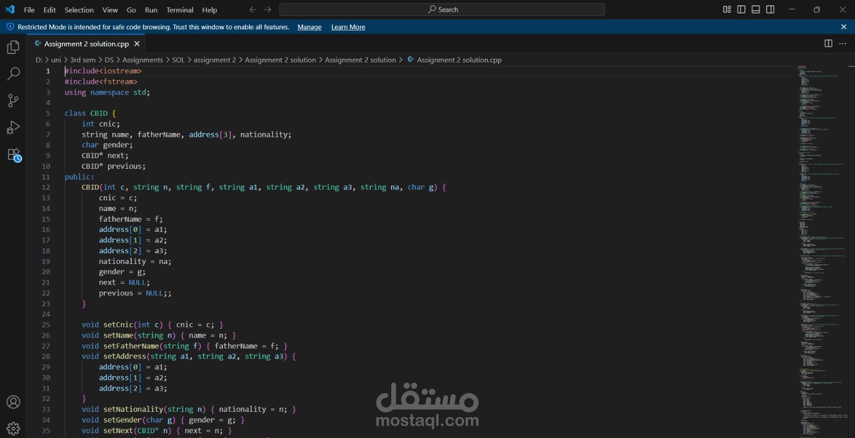Click 'CBID* previous;' declaration line
Image resolution: width=855 pixels, height=438 pixels.
click(x=114, y=166)
